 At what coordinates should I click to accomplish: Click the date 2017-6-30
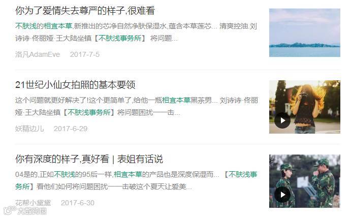[x=77, y=203]
